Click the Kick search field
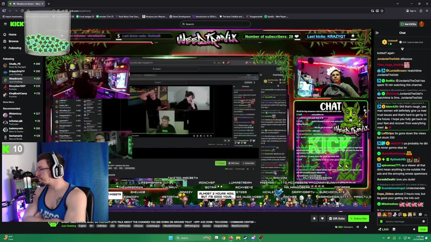This screenshot has width=431, height=242. click(215, 24)
